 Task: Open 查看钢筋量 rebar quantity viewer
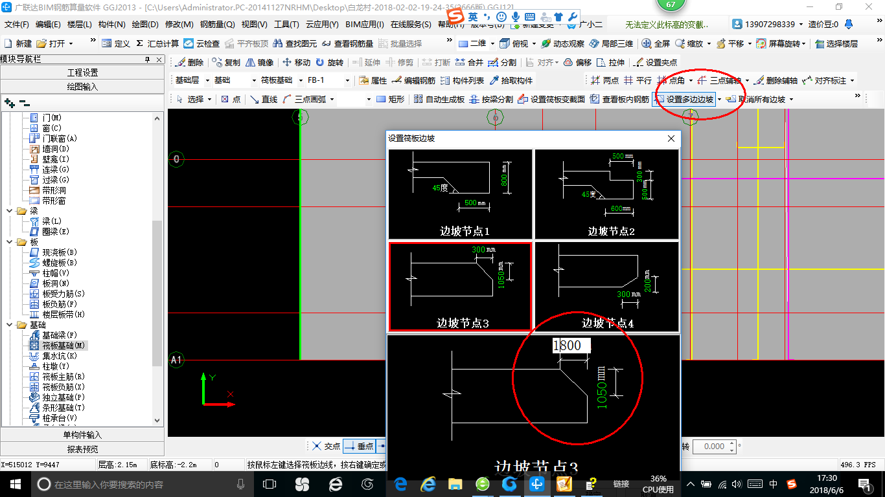pos(347,43)
